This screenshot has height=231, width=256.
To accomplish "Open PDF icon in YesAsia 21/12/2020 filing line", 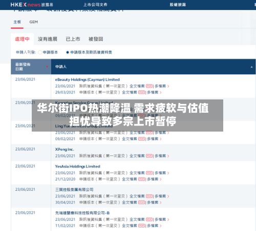I will (142, 179).
